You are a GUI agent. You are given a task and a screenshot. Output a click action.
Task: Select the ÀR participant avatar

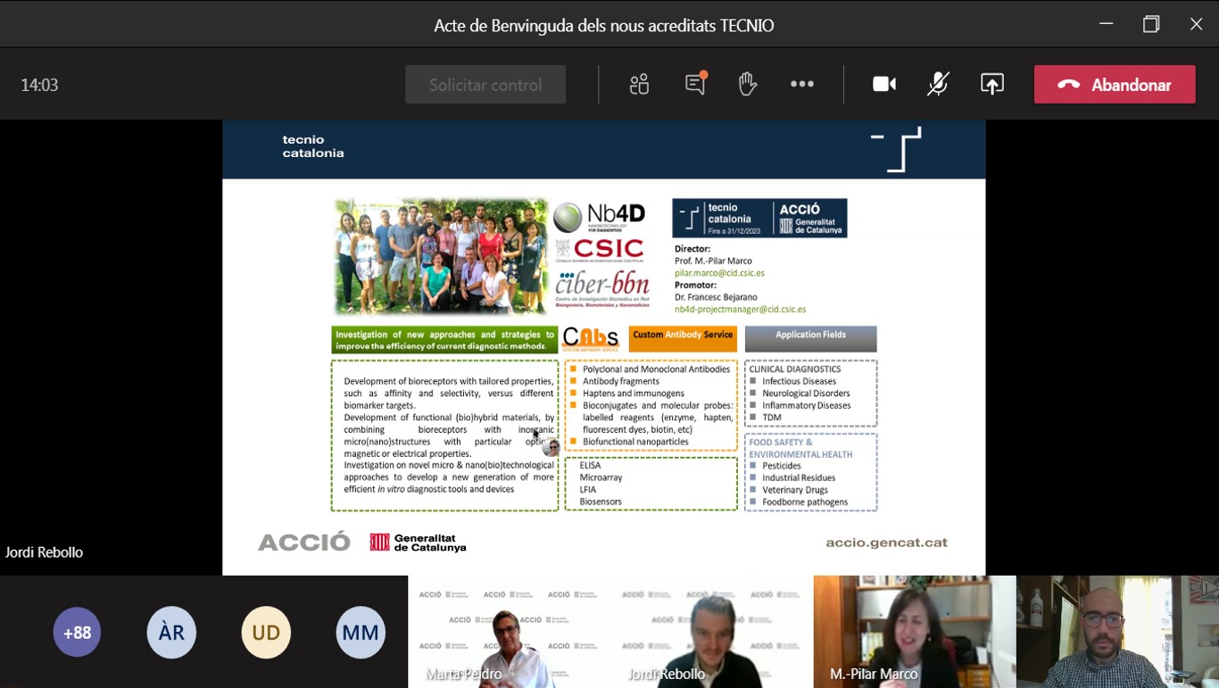coord(171,633)
